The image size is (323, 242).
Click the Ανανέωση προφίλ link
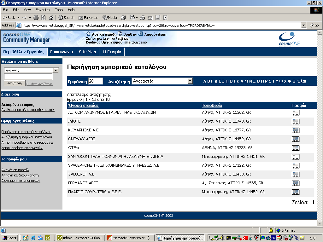pyautogui.click(x=15, y=170)
